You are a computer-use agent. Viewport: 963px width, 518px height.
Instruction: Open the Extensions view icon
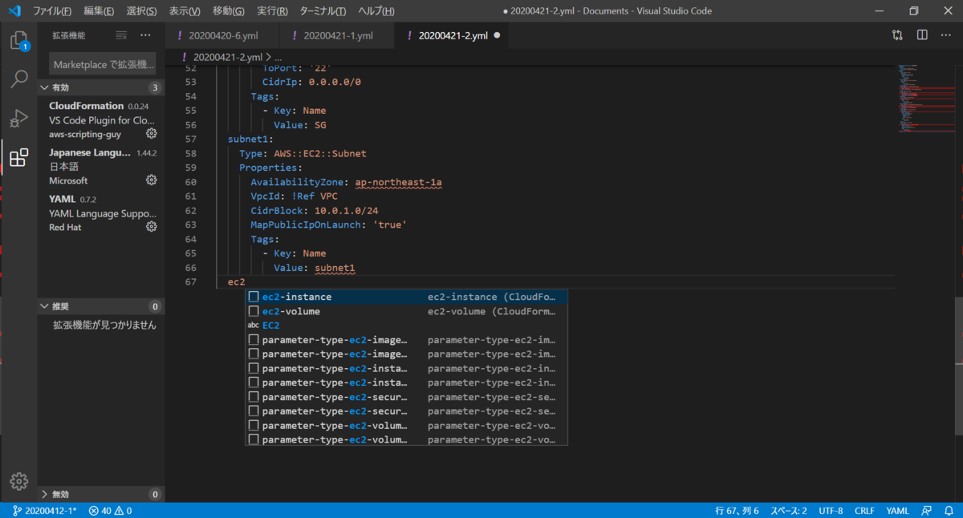point(18,157)
